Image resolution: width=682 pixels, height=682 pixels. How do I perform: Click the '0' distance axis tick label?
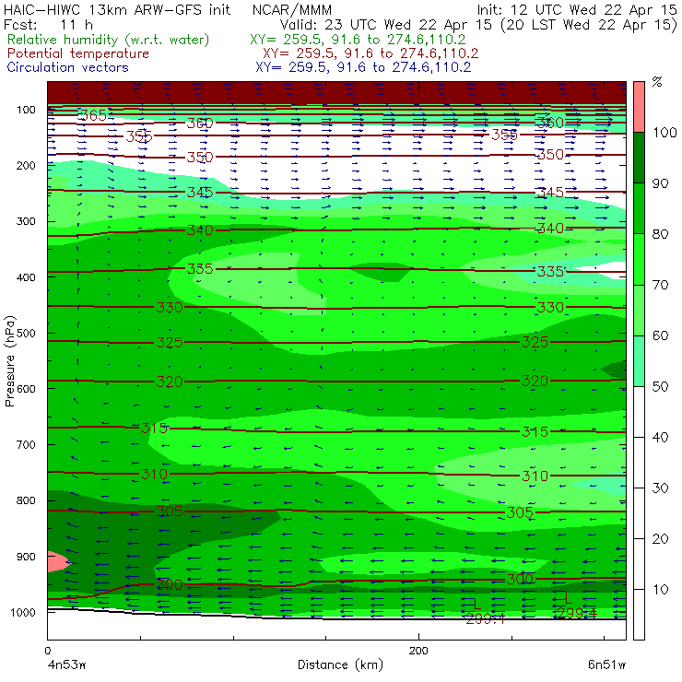48,651
